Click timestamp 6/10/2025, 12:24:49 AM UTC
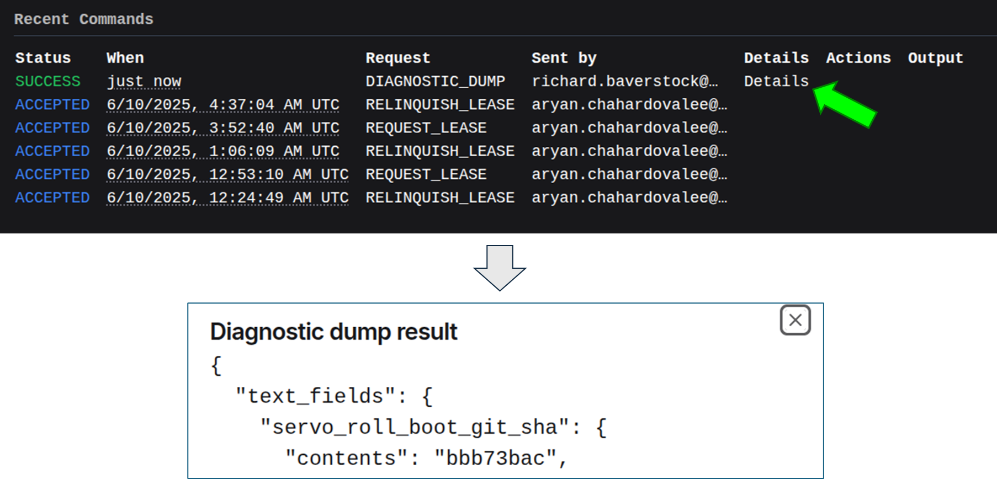 pyautogui.click(x=227, y=197)
